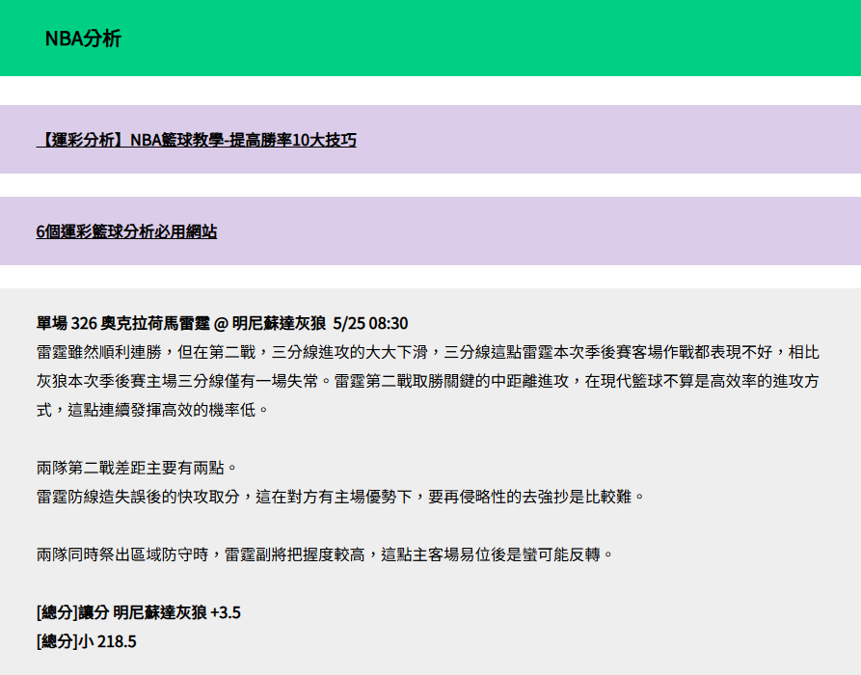Select the 單場 326 奧克拉荷馬雷霆 @ 明尼蘇達灰狼 heading
Viewport: 861px width, 675px height.
point(222,323)
